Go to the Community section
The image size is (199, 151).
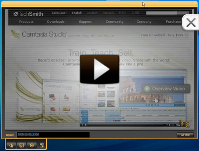coord(115,22)
